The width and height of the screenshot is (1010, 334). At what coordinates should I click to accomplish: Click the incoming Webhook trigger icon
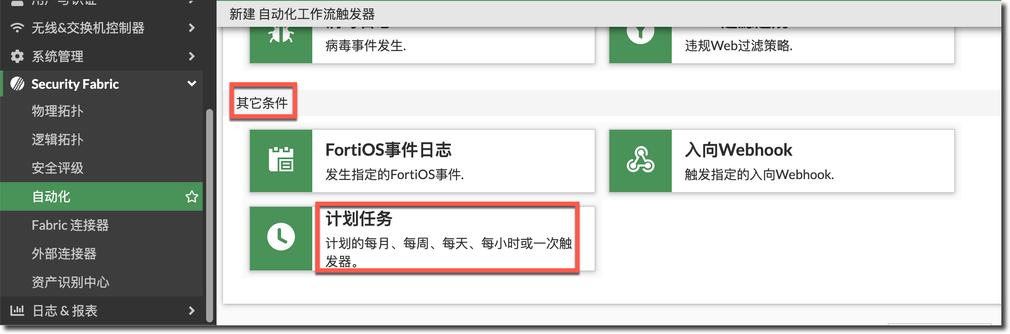pos(640,161)
